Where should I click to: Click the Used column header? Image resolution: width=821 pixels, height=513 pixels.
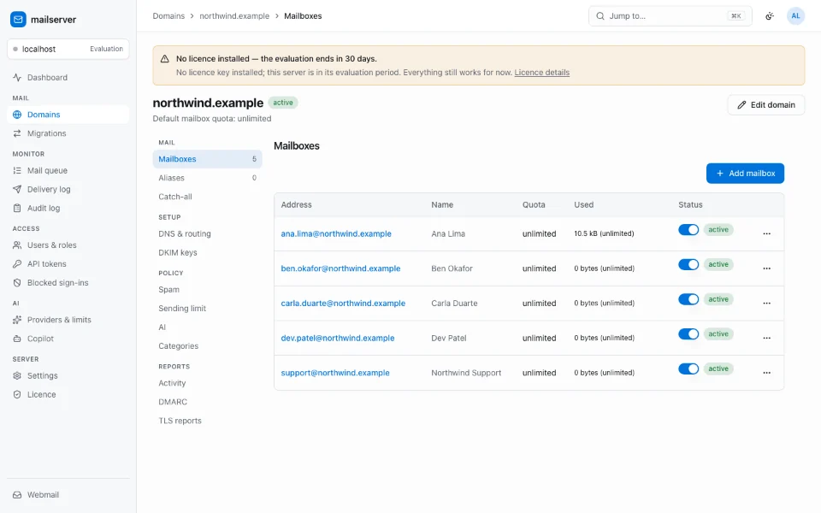point(584,204)
